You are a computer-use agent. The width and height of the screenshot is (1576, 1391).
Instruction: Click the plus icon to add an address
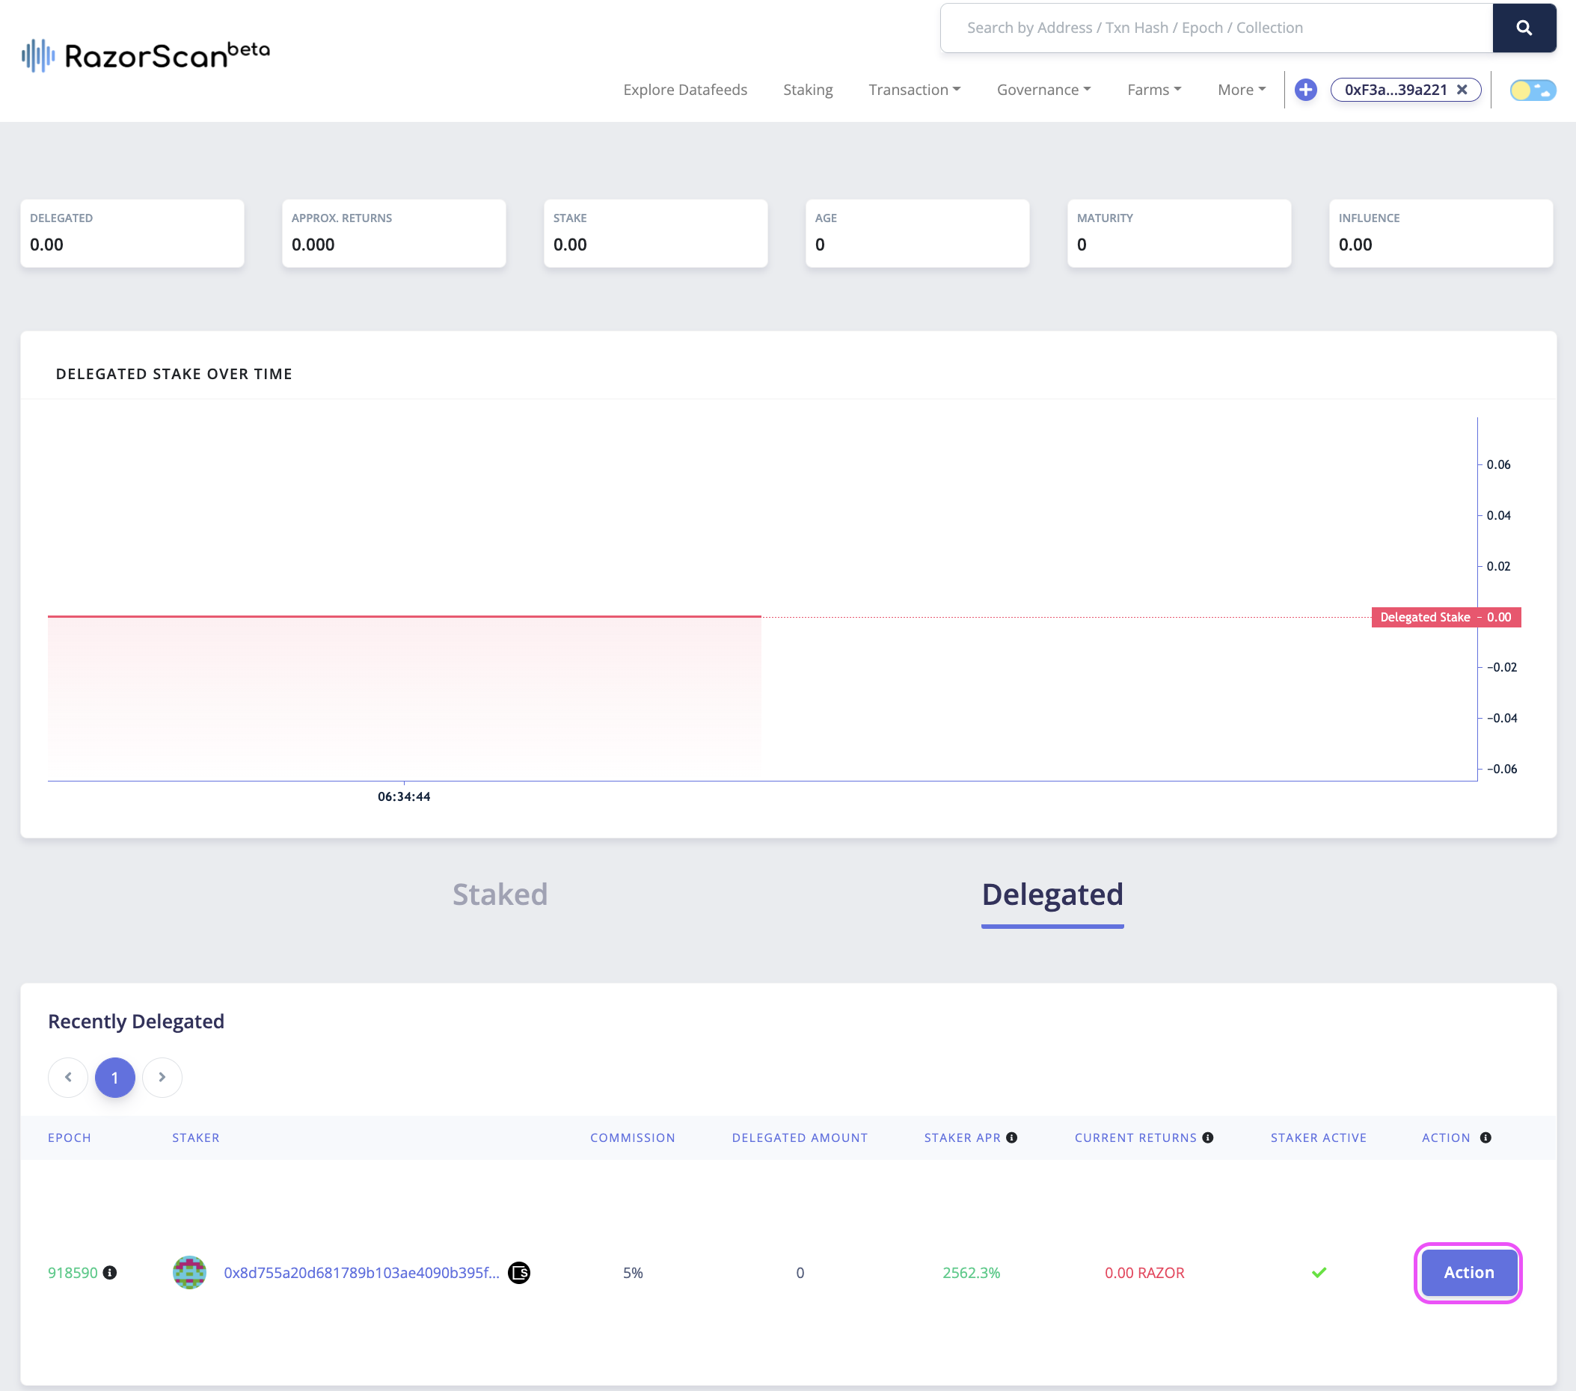coord(1305,90)
